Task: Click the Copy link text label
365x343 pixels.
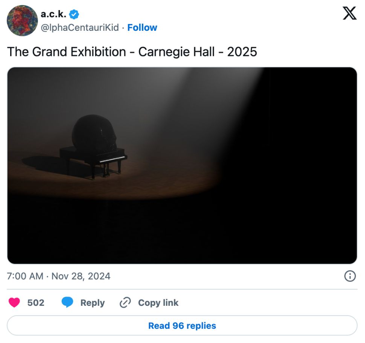Action: coord(158,303)
